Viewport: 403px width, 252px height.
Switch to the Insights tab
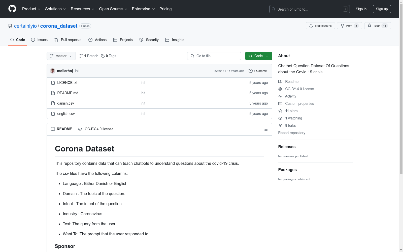pyautogui.click(x=175, y=40)
